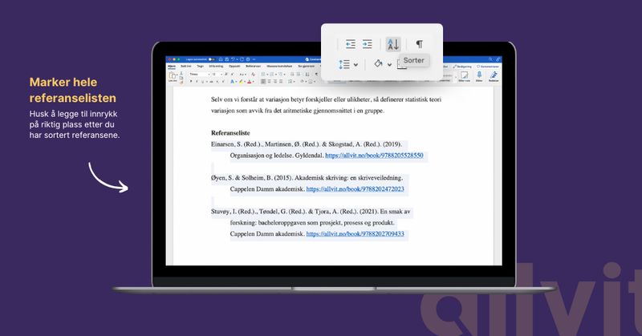Apply the yellow text highlight color
The width and height of the screenshot is (642, 336).
click(x=241, y=82)
